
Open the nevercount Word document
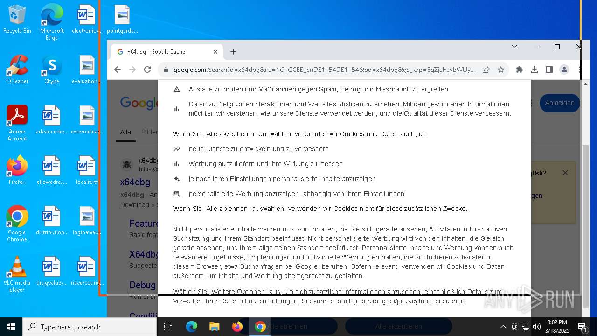click(86, 271)
